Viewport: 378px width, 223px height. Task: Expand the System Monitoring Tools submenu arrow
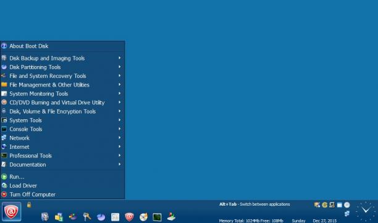click(x=120, y=93)
